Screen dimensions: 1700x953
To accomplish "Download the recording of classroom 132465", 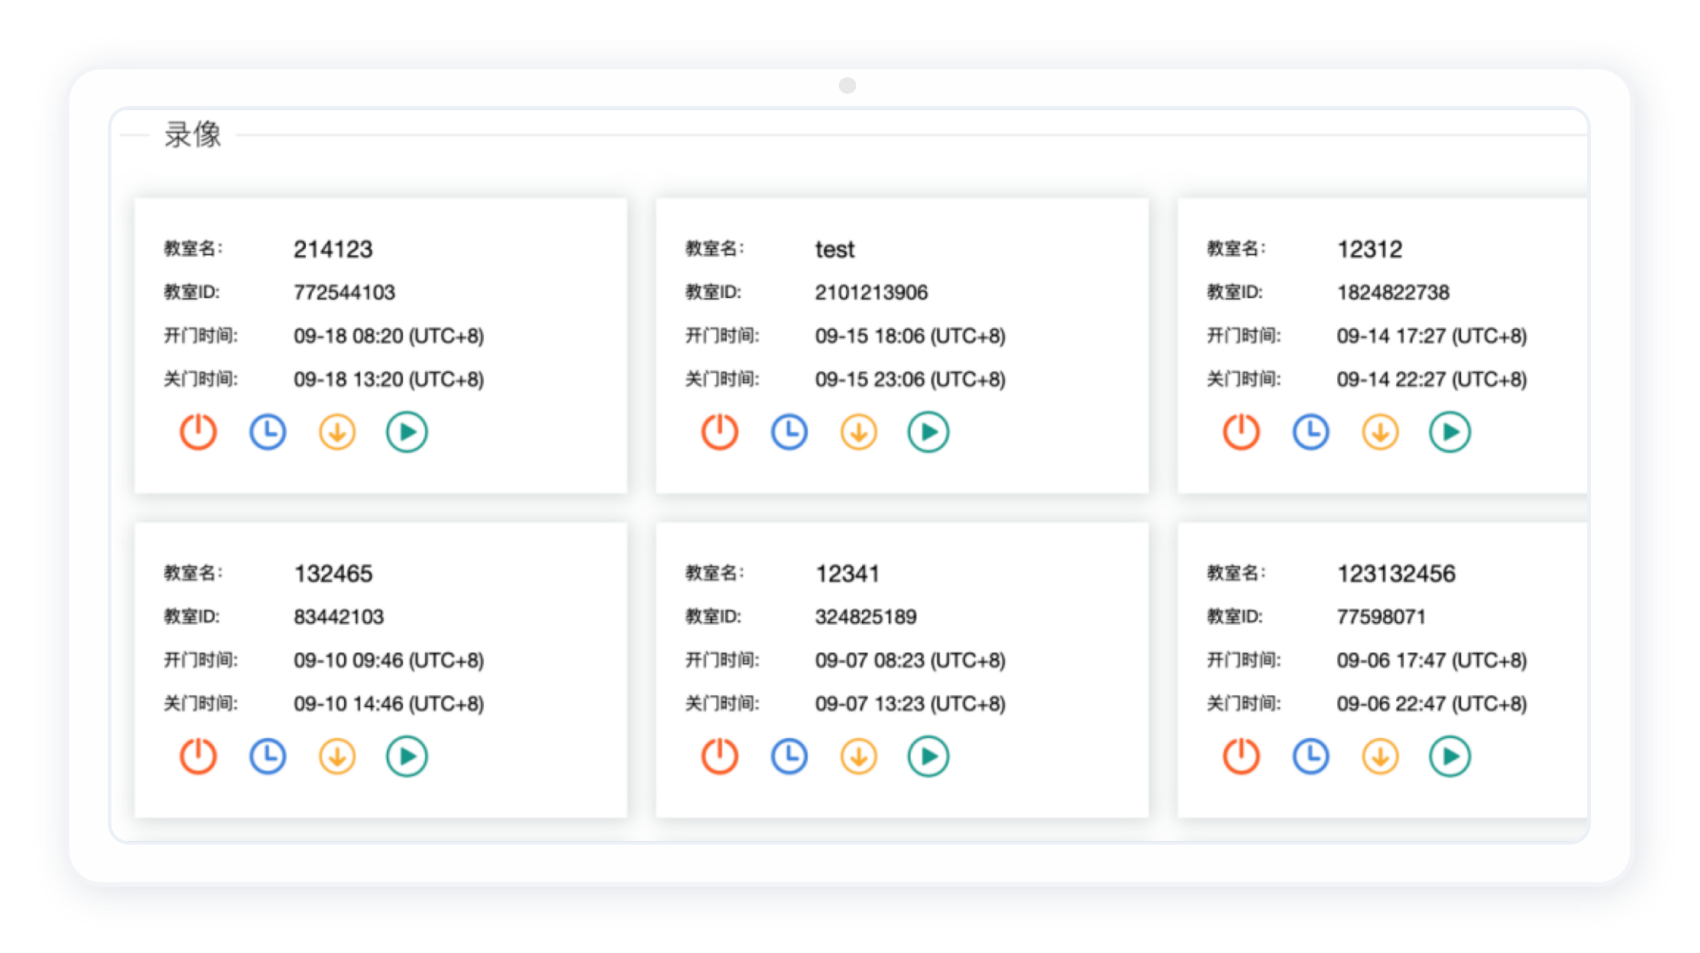I will (x=337, y=756).
